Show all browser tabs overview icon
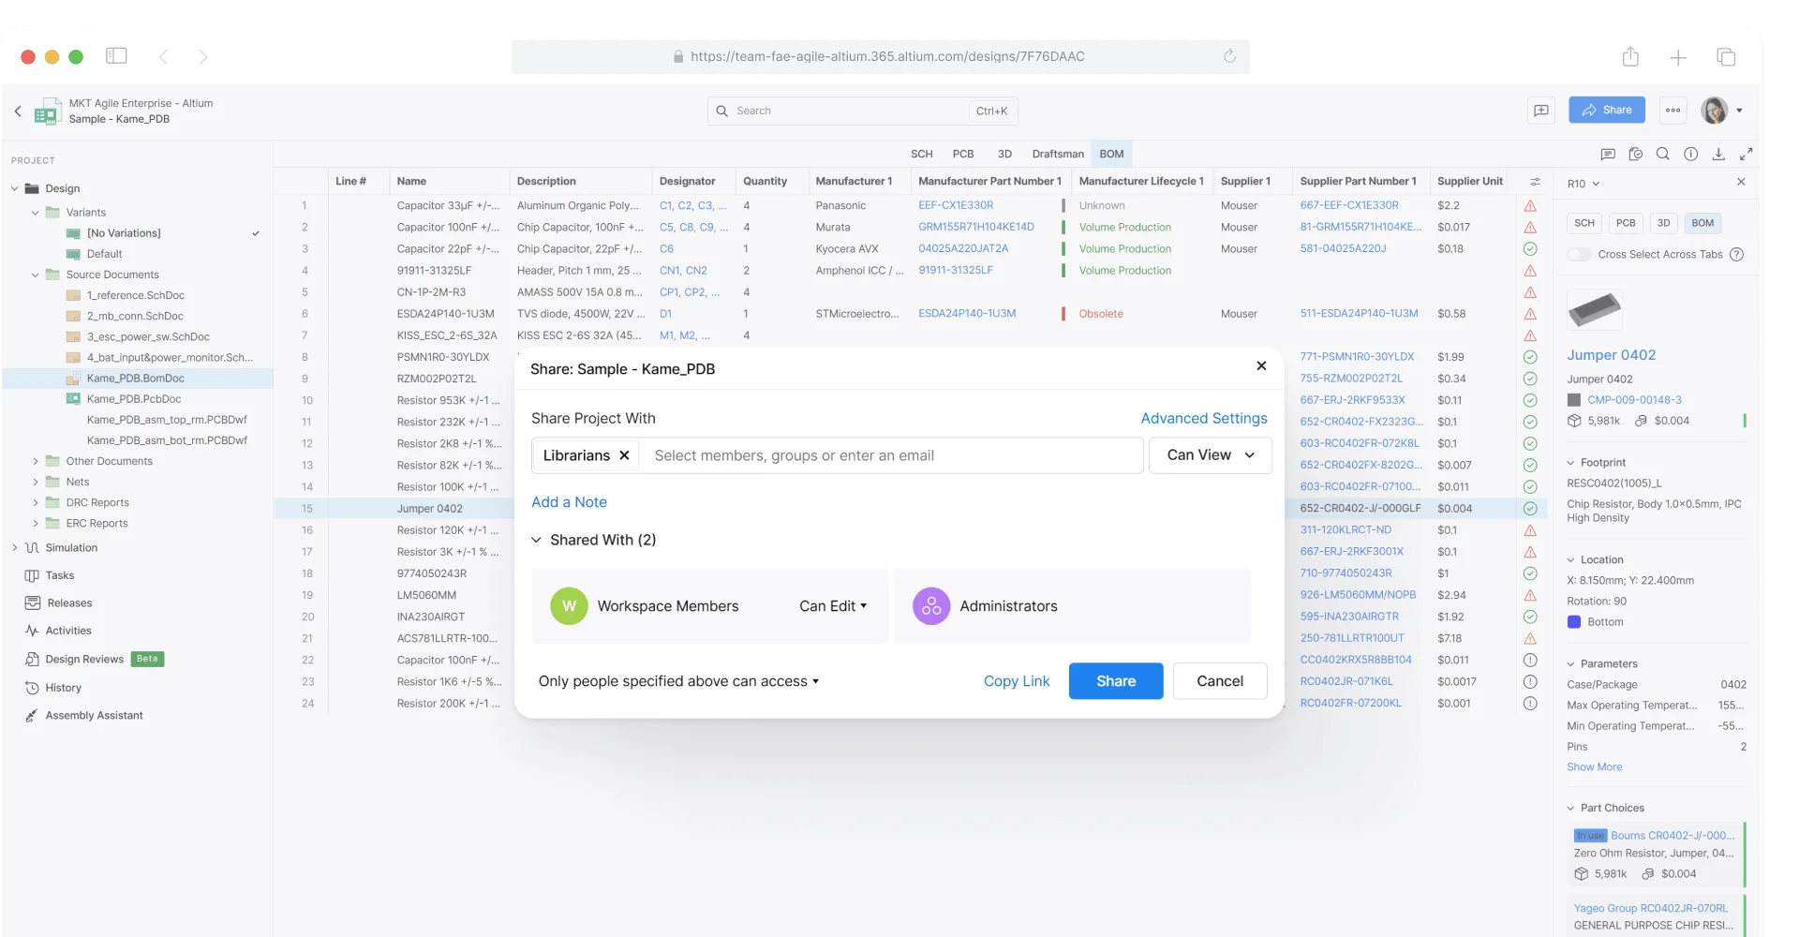1799x937 pixels. (x=1726, y=57)
